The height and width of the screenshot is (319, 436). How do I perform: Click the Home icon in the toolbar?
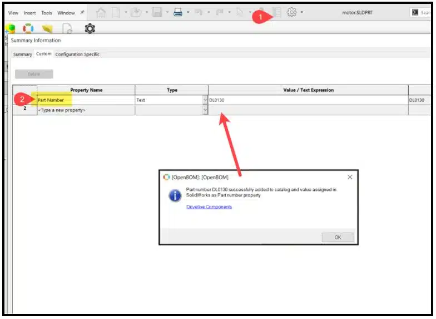pos(101,12)
